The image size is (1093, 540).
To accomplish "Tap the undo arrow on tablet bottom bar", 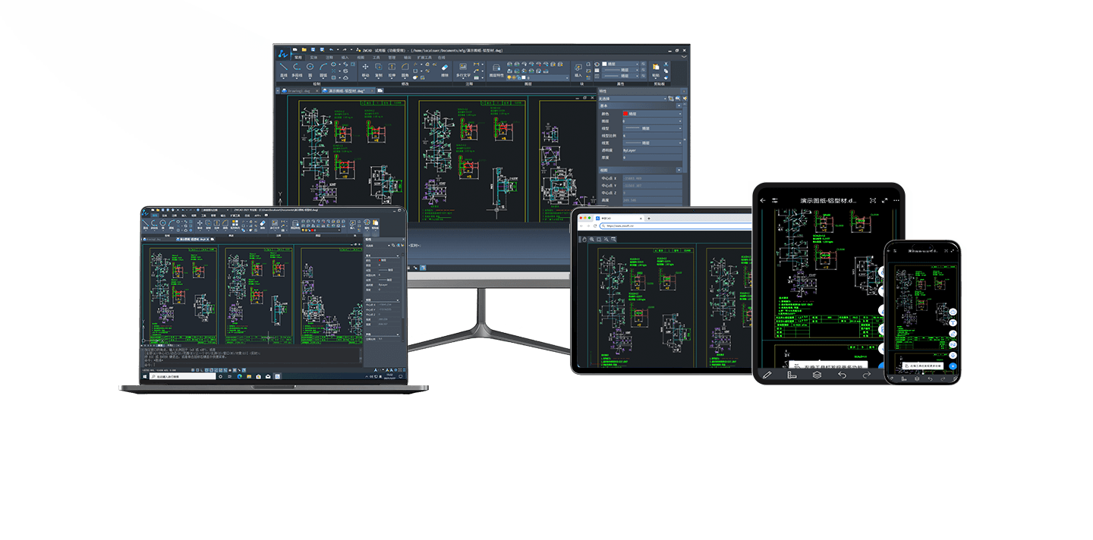I will point(842,375).
